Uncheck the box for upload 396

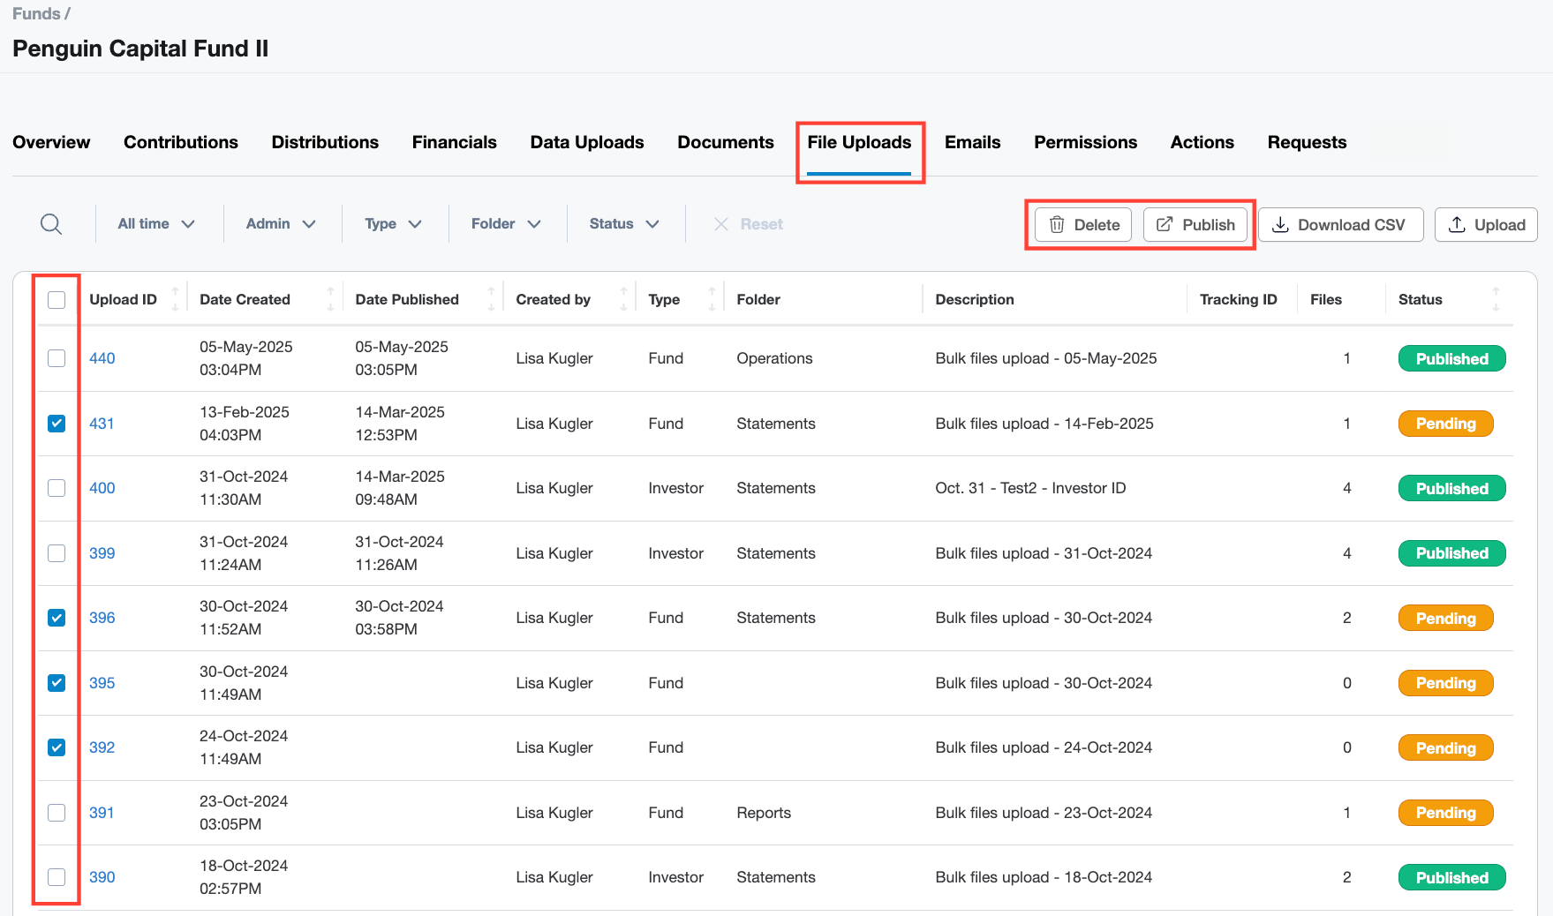click(x=57, y=618)
